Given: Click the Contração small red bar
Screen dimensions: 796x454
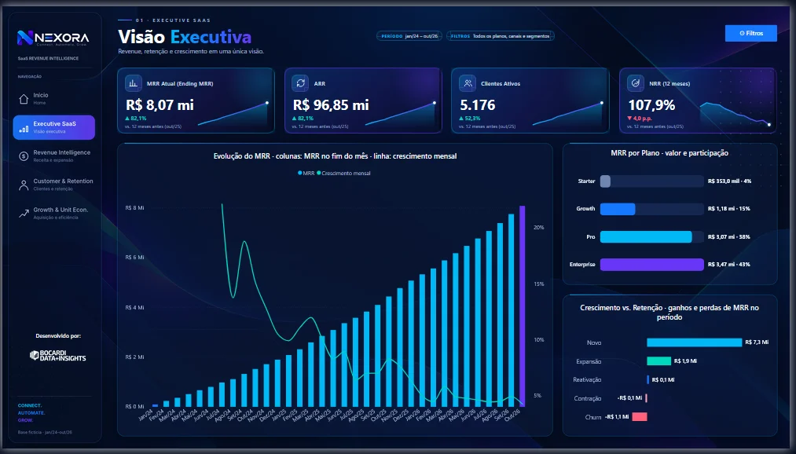Looking at the screenshot, I should coord(646,398).
